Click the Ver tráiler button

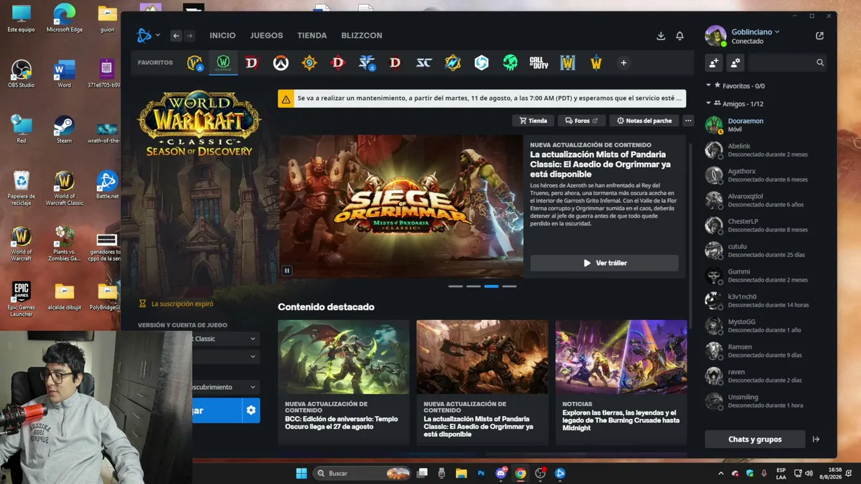(604, 263)
